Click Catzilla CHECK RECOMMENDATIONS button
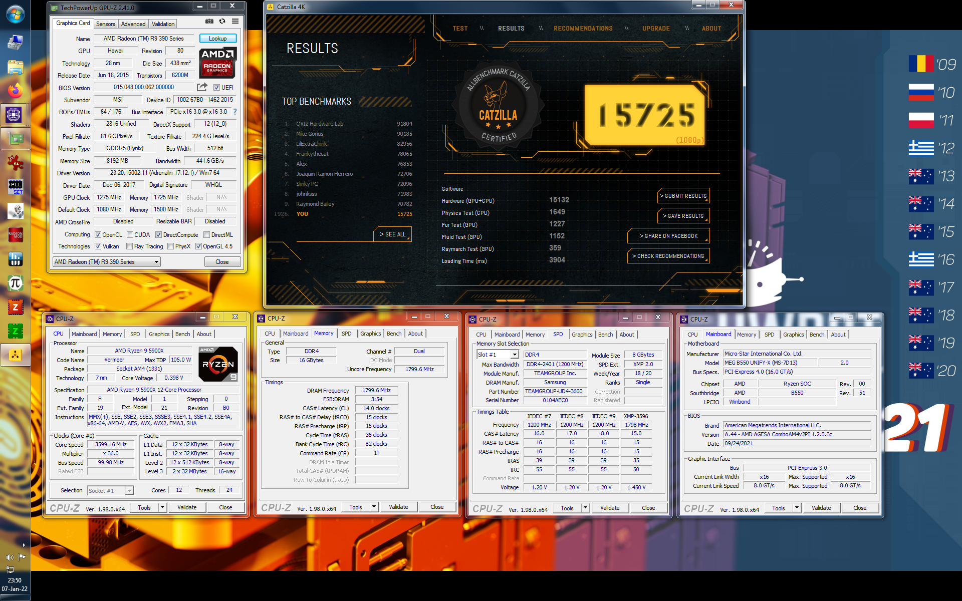962x601 pixels. pyautogui.click(x=668, y=256)
